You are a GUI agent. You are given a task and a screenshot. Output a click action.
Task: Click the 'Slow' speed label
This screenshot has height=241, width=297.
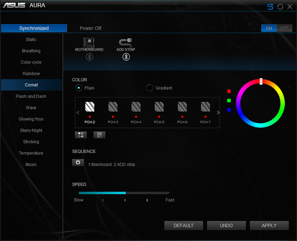click(78, 200)
